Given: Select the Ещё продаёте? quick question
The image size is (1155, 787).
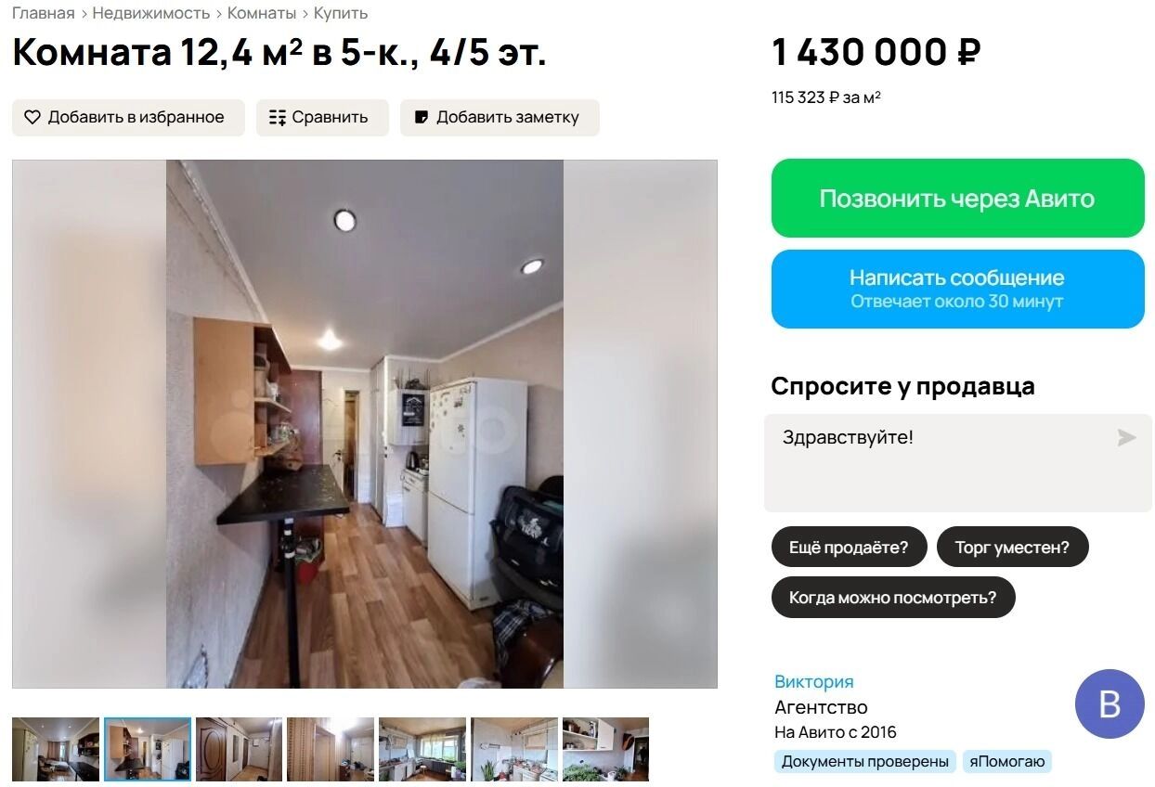Looking at the screenshot, I should pos(849,548).
